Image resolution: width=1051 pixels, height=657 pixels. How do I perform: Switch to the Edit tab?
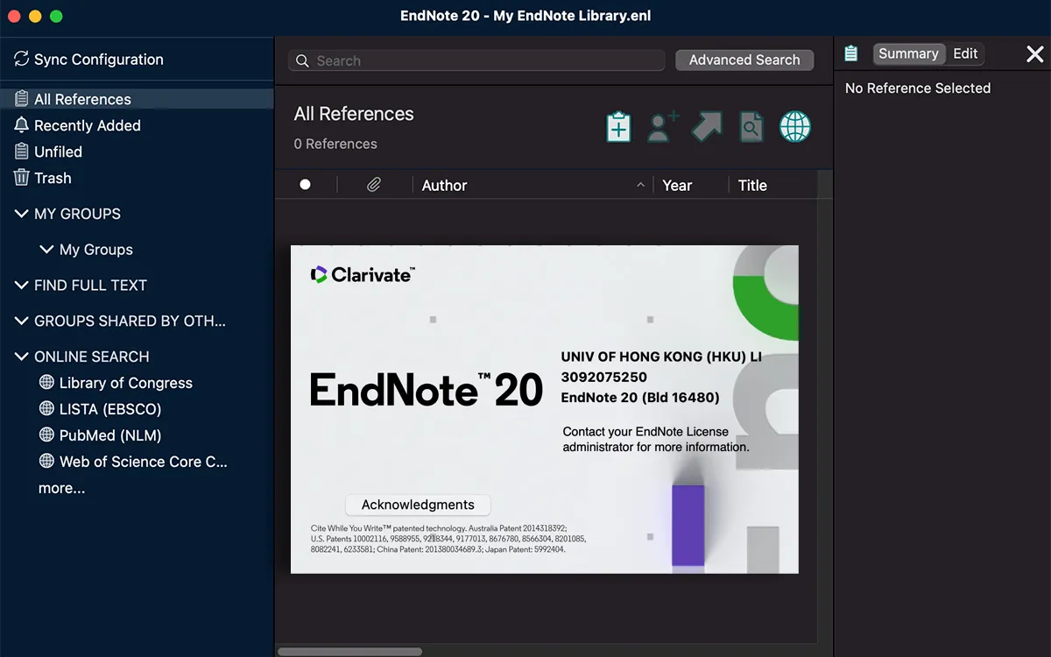pyautogui.click(x=965, y=53)
